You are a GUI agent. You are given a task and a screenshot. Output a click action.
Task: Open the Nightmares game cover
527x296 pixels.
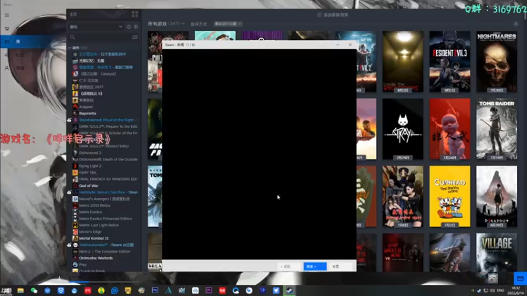(497, 61)
